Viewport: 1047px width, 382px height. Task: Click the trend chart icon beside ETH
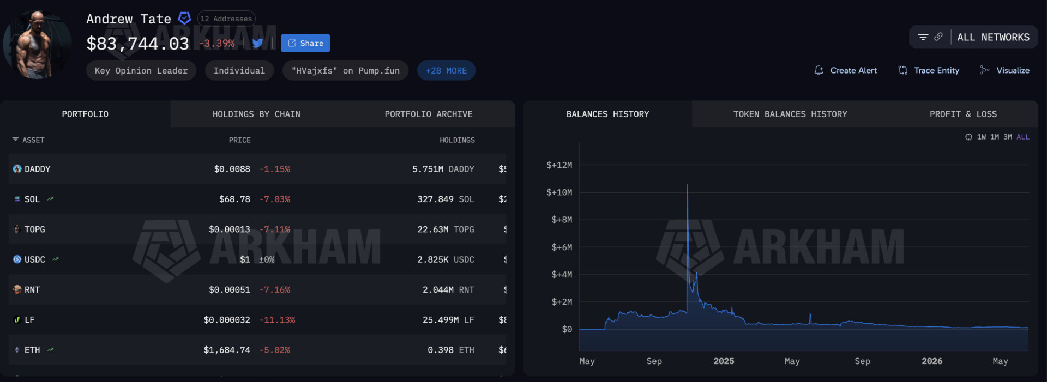pyautogui.click(x=51, y=350)
